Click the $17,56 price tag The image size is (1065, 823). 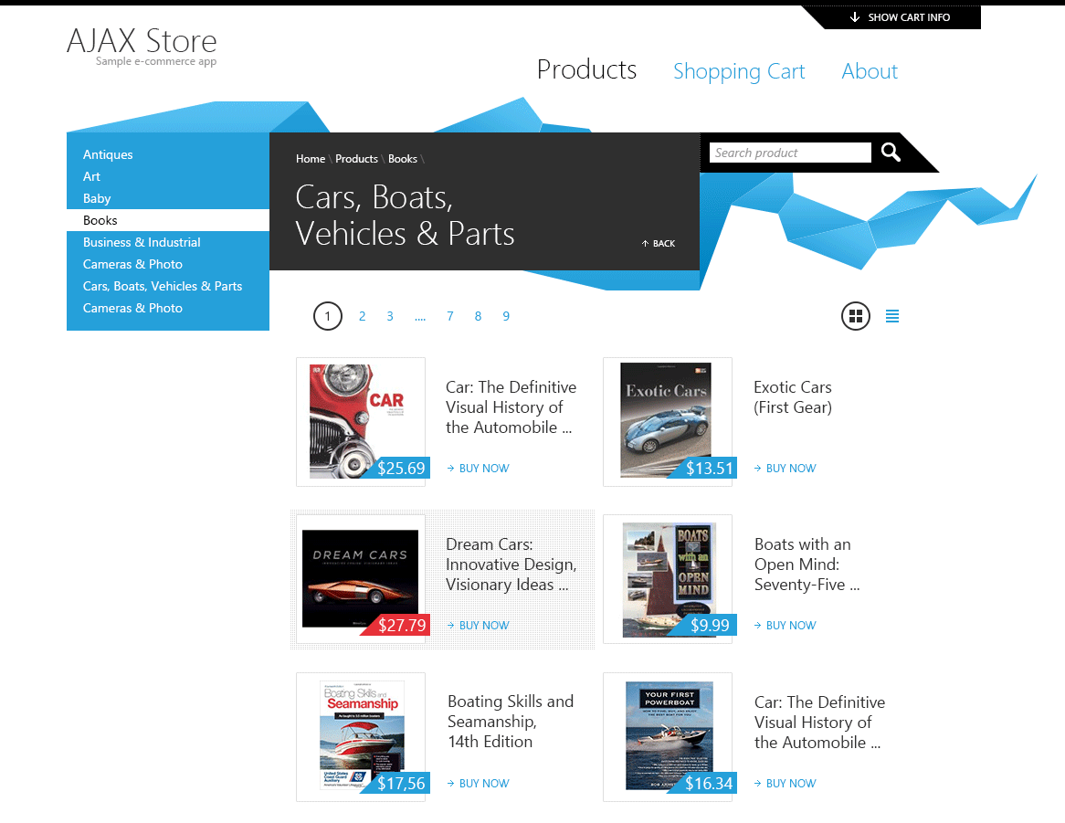pyautogui.click(x=401, y=783)
